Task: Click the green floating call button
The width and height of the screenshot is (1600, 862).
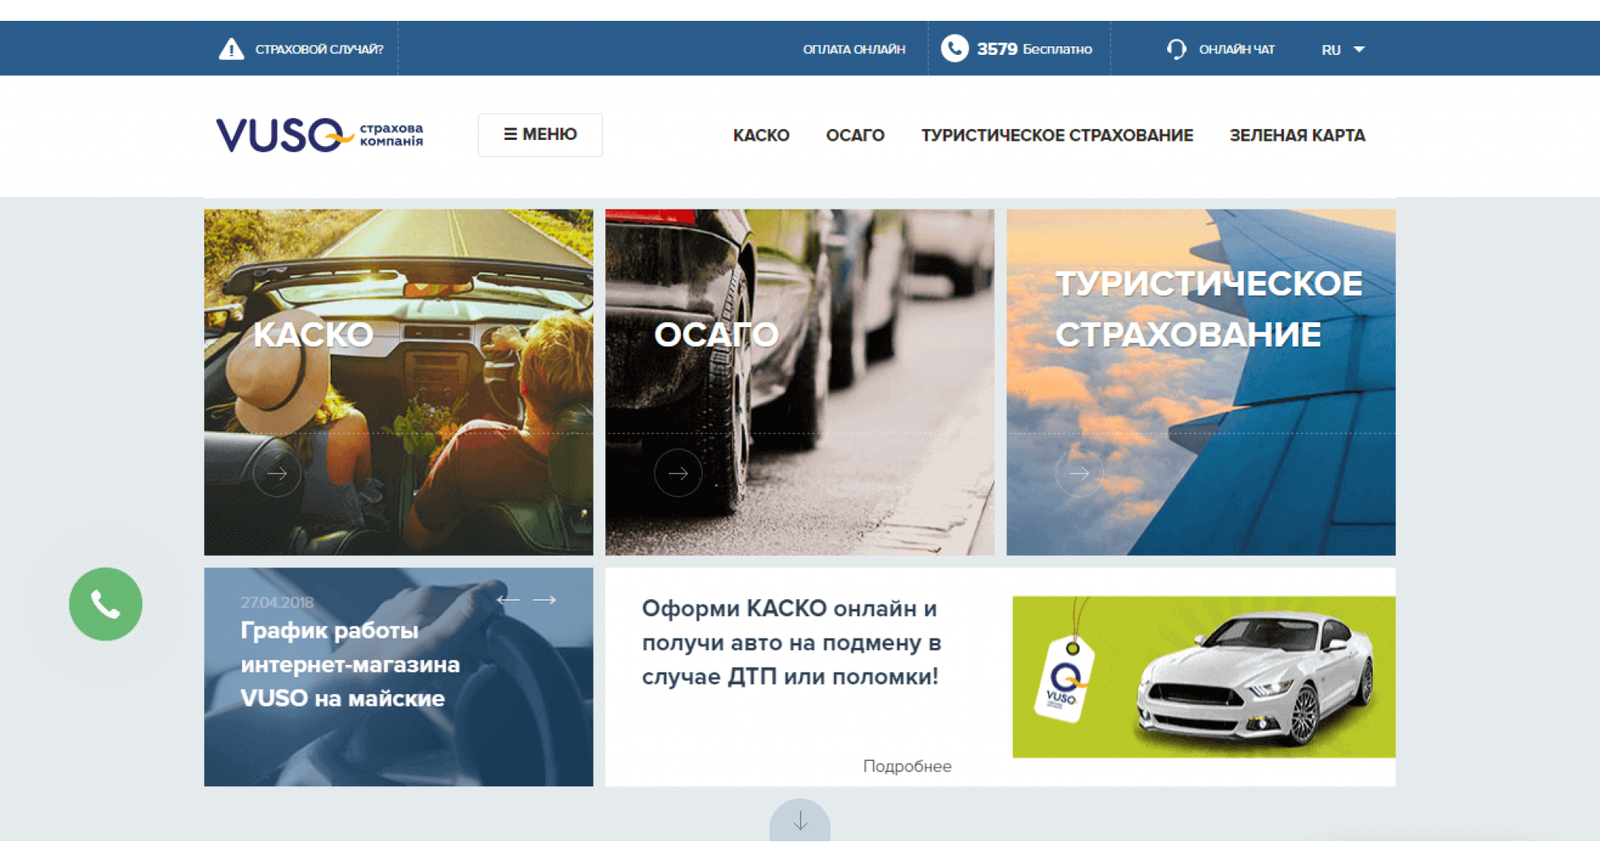Action: [x=106, y=605]
